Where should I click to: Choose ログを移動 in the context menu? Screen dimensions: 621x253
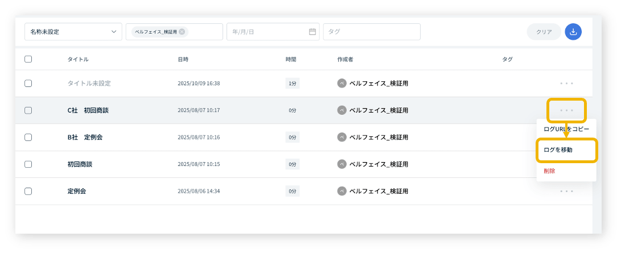[x=558, y=150]
